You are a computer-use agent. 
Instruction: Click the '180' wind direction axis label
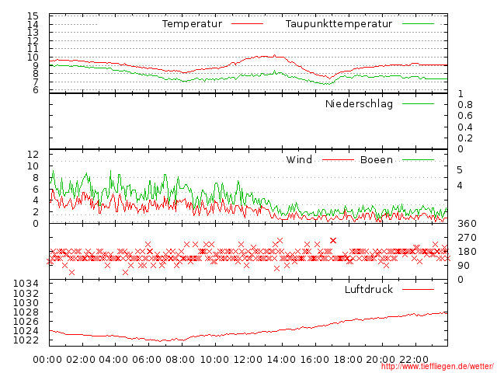[x=467, y=252]
